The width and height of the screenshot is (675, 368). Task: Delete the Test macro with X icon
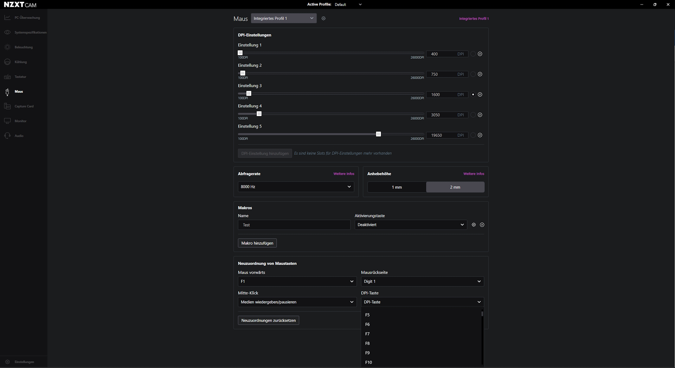(x=482, y=225)
